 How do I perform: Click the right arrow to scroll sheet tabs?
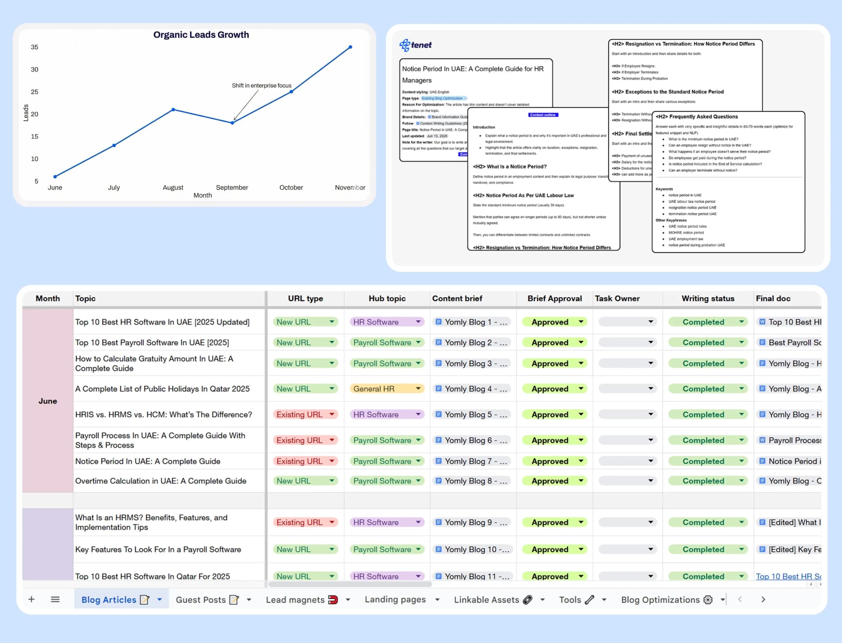click(x=763, y=599)
